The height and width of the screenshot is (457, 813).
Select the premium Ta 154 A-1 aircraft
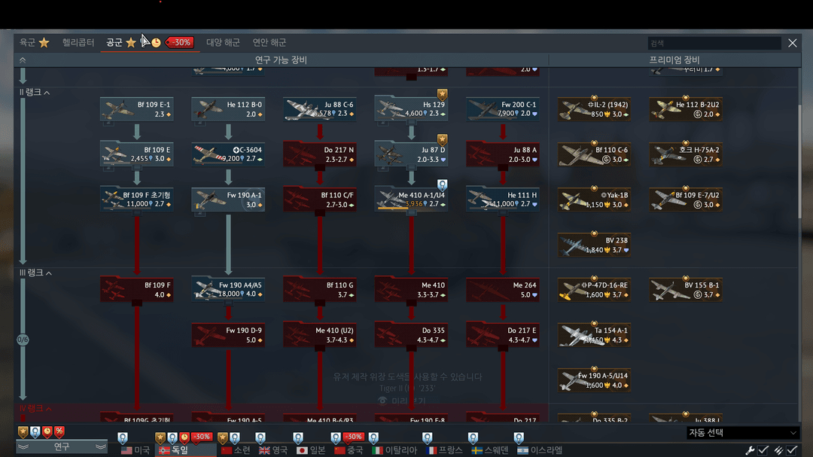point(594,335)
